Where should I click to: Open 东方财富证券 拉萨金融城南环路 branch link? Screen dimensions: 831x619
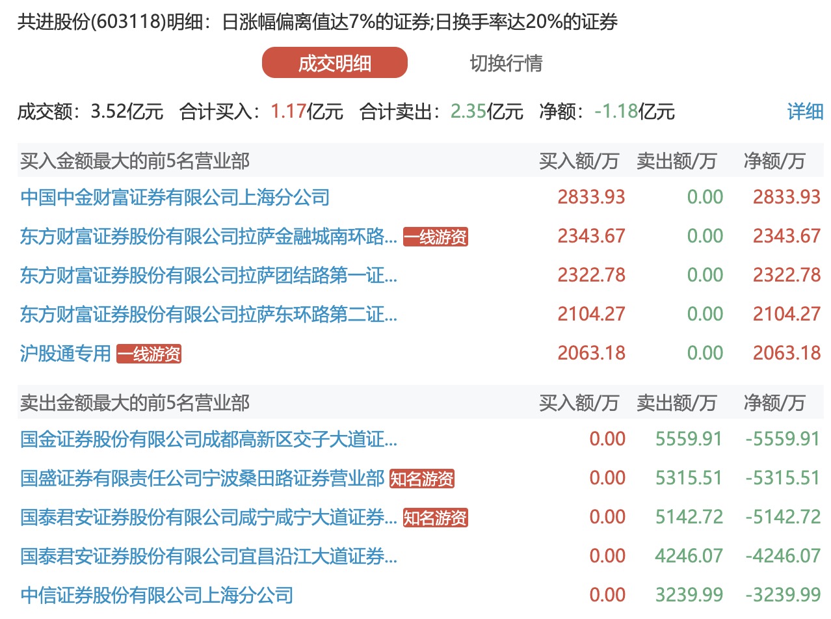(x=209, y=236)
